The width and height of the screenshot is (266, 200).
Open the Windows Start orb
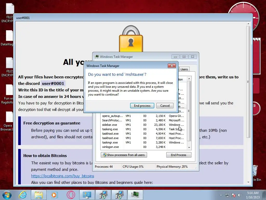[x=7, y=195]
